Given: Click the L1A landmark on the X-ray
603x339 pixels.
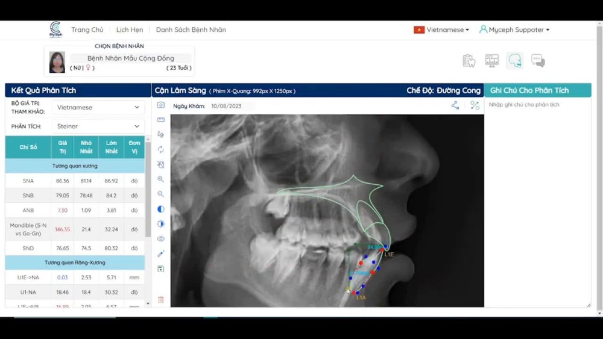Looking at the screenshot, I should point(354,293).
